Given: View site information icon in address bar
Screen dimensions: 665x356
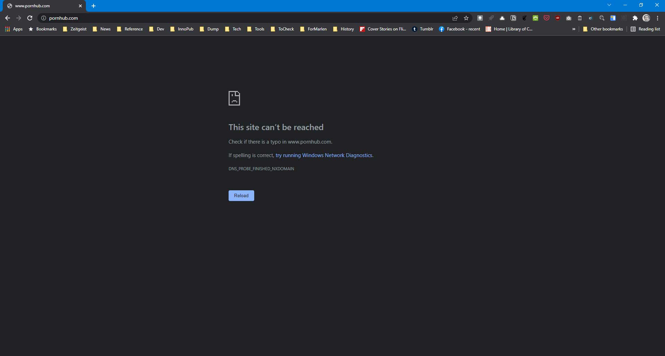Looking at the screenshot, I should [44, 18].
